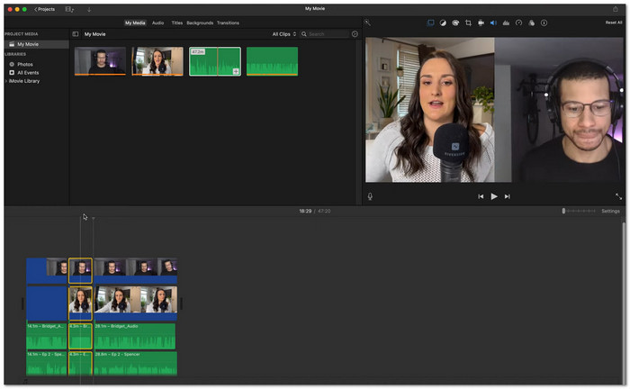This screenshot has width=630, height=389.
Task: Open the noise reduction and equalizer tool
Action: [x=506, y=23]
